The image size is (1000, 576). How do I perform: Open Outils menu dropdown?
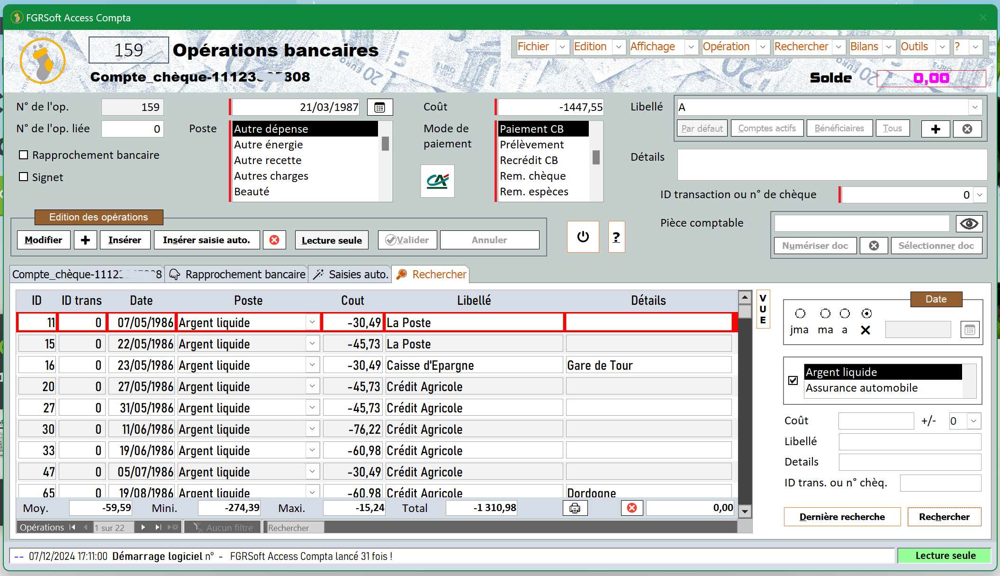point(942,47)
